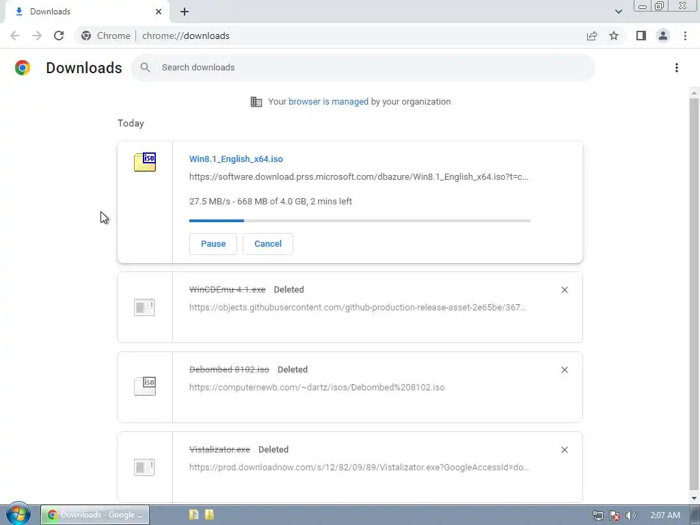The height and width of the screenshot is (525, 700).
Task: Click the strikethrough Vistalizator.exe name
Action: (219, 449)
